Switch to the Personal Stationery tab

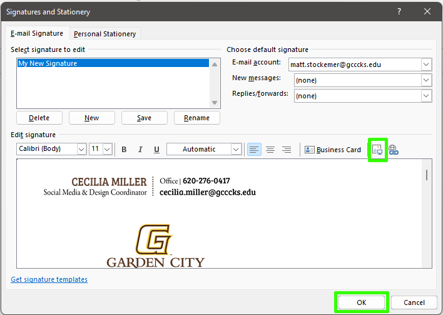104,34
